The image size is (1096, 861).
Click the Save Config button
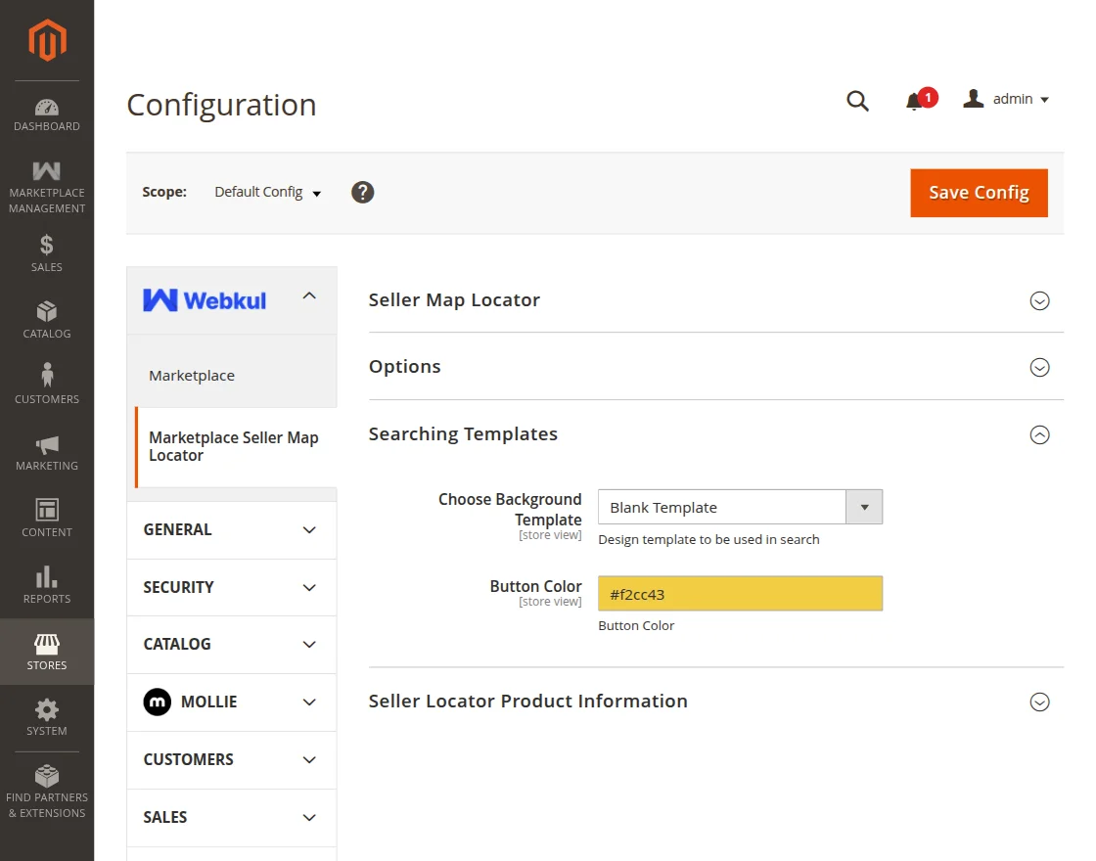tap(979, 193)
